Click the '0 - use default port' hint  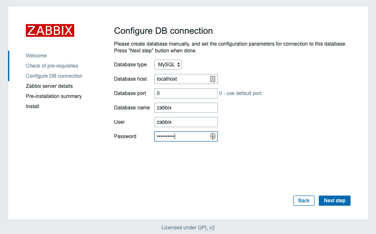pos(240,93)
